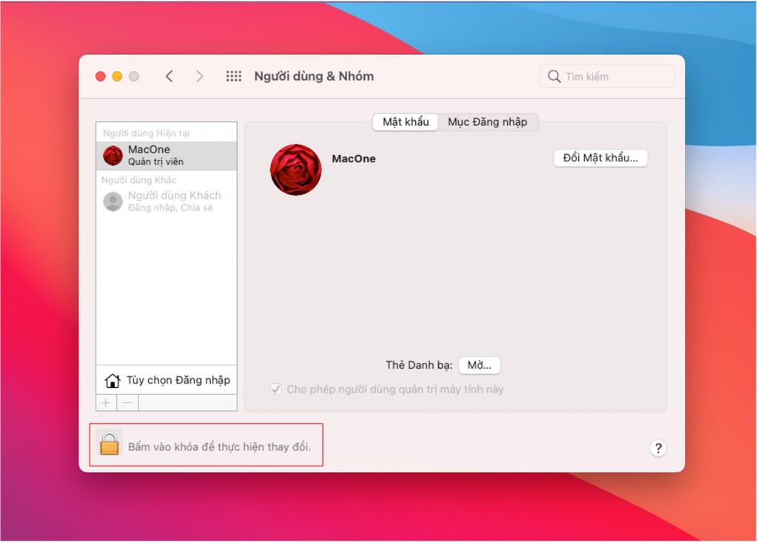The image size is (758, 542).
Task: Open the help question mark button
Action: pyautogui.click(x=658, y=448)
